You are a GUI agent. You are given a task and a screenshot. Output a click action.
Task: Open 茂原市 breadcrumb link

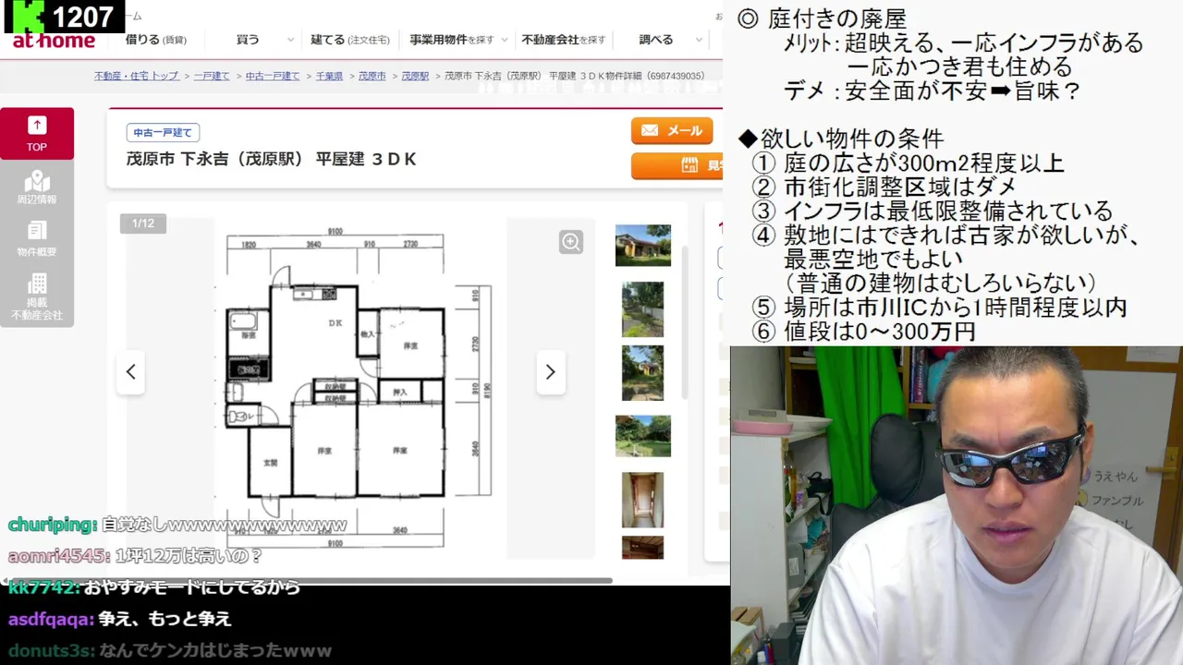coord(372,76)
